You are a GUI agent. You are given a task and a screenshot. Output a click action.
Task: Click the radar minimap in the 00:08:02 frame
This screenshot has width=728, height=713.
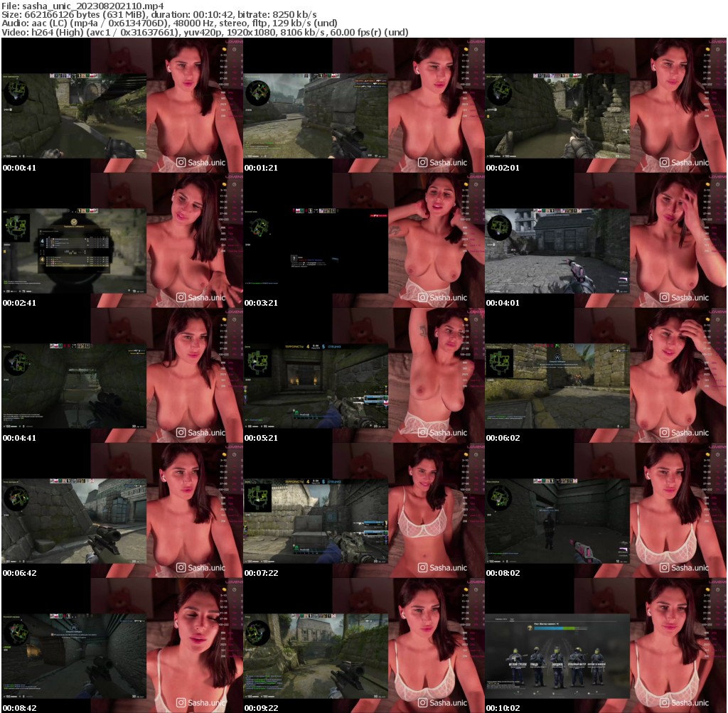500,496
